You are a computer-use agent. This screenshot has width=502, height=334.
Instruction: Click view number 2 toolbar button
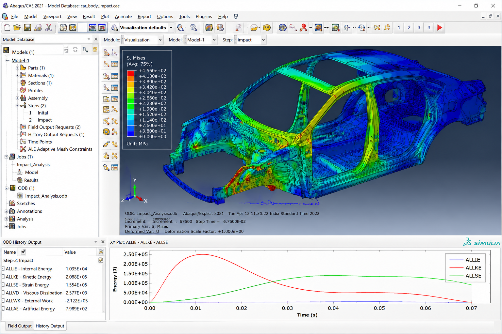[x=409, y=28]
